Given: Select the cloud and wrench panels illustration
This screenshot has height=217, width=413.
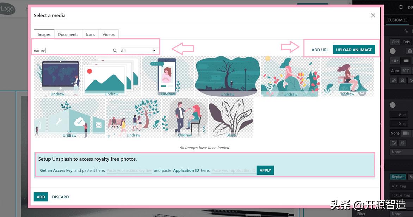Looking at the screenshot, I should 69,118.
